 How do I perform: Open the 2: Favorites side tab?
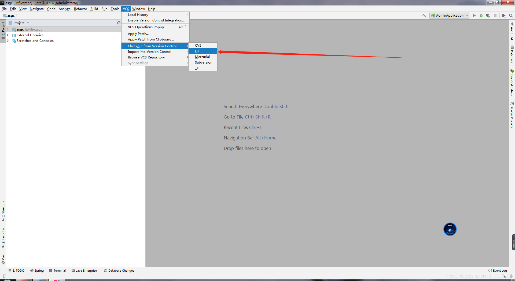pos(3,238)
